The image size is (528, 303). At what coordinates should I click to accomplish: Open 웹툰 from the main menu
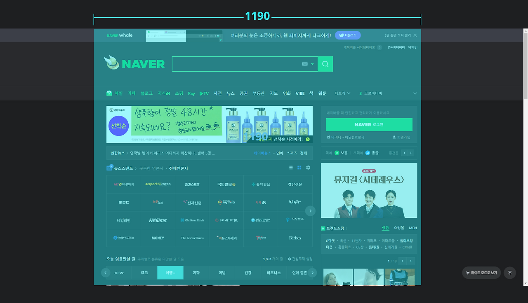[x=322, y=93]
